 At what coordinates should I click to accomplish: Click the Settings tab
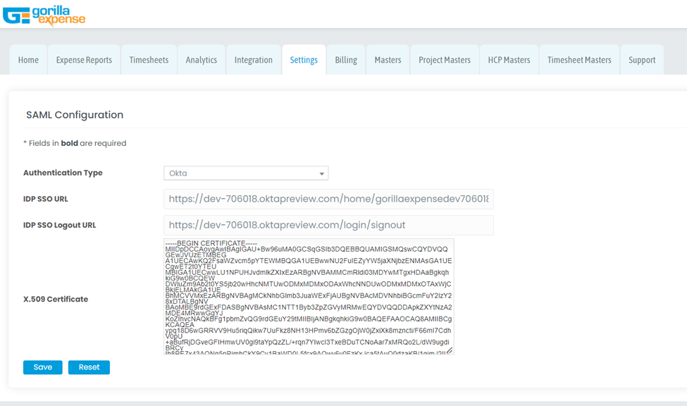304,60
